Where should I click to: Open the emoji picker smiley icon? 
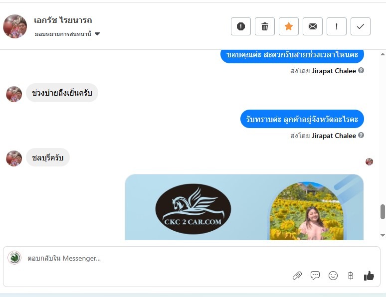(x=333, y=276)
